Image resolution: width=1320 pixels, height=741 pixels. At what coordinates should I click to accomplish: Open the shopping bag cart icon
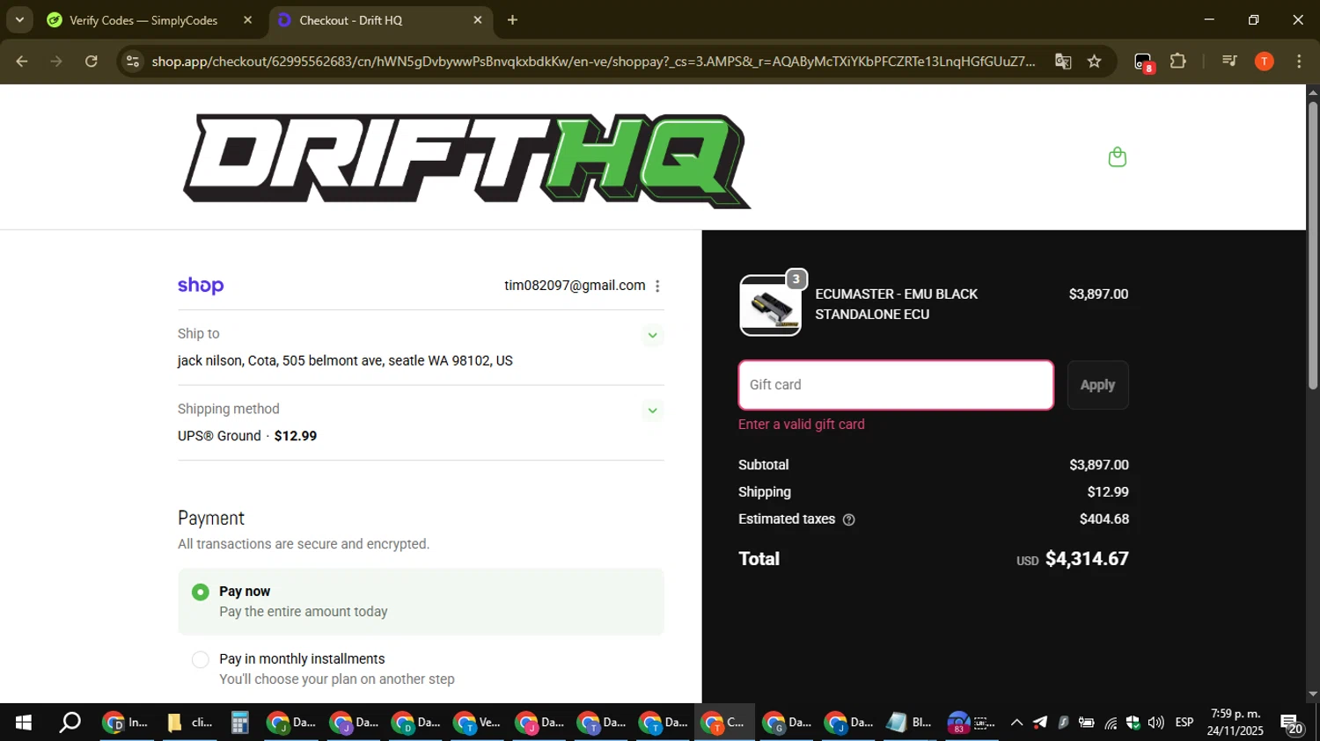click(x=1117, y=157)
